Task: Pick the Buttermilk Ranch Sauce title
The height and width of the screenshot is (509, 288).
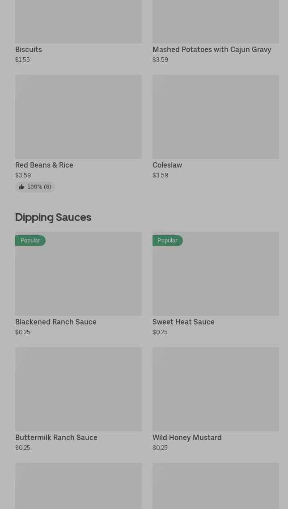Action: point(56,437)
